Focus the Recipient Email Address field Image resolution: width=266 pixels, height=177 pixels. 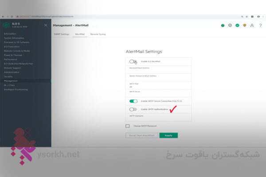pyautogui.click(x=158, y=69)
